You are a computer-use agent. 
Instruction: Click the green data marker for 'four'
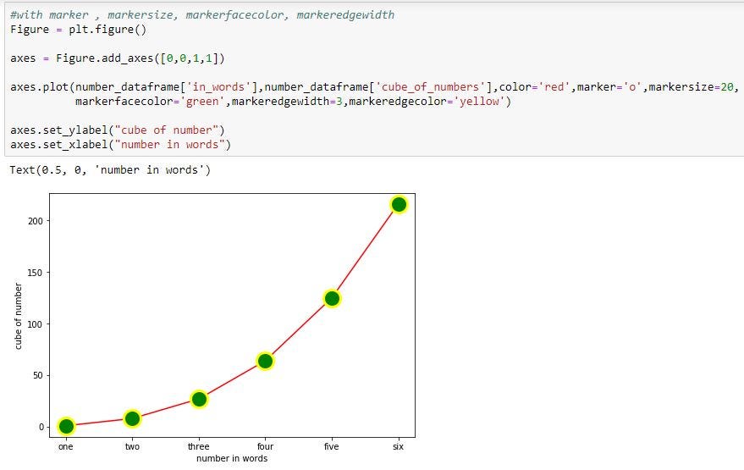tap(265, 362)
